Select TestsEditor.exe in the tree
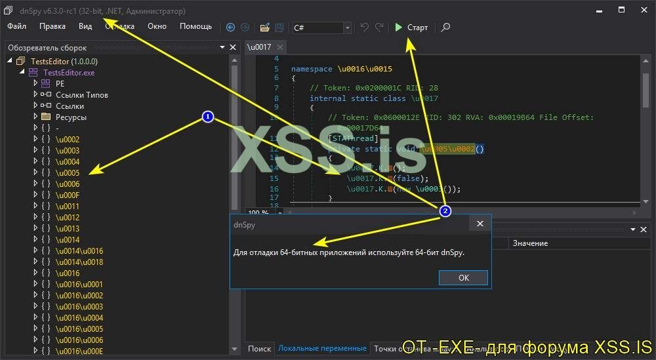Image resolution: width=656 pixels, height=360 pixels. point(69,73)
